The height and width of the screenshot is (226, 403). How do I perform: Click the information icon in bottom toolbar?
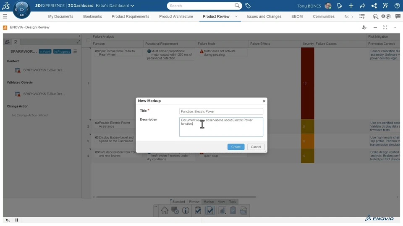[x=186, y=211]
